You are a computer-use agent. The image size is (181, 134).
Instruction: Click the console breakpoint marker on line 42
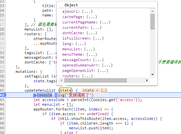pos(35,95)
